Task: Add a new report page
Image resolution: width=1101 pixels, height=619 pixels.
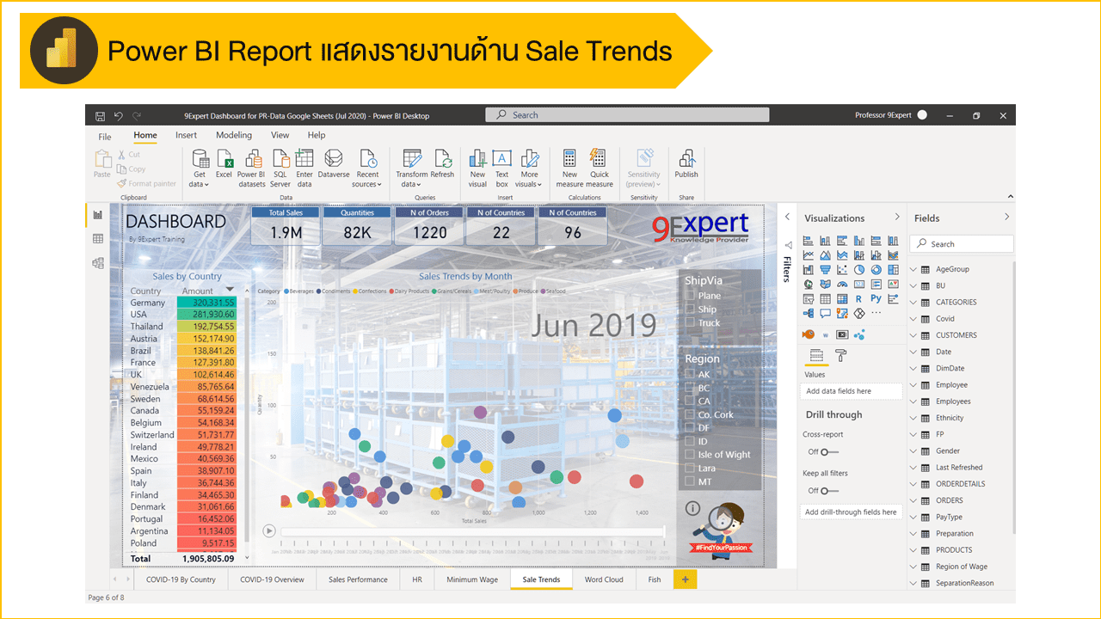Action: tap(686, 579)
